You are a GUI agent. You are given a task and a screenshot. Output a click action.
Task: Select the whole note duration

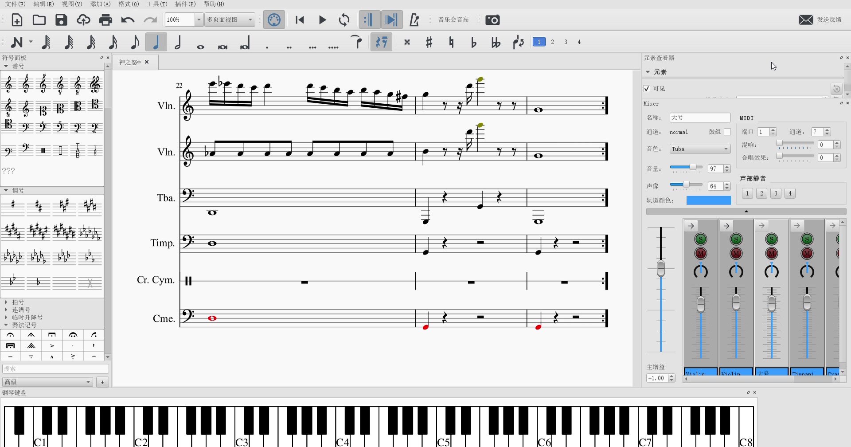click(200, 47)
